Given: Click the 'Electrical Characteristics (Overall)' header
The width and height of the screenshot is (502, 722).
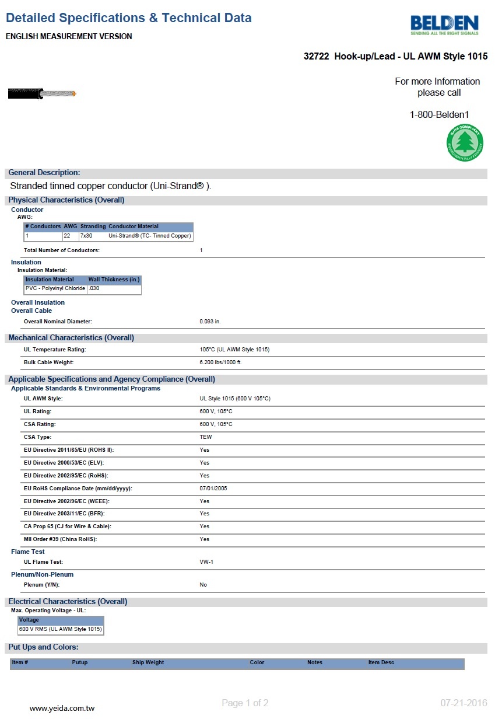Looking at the screenshot, I should [x=68, y=602].
